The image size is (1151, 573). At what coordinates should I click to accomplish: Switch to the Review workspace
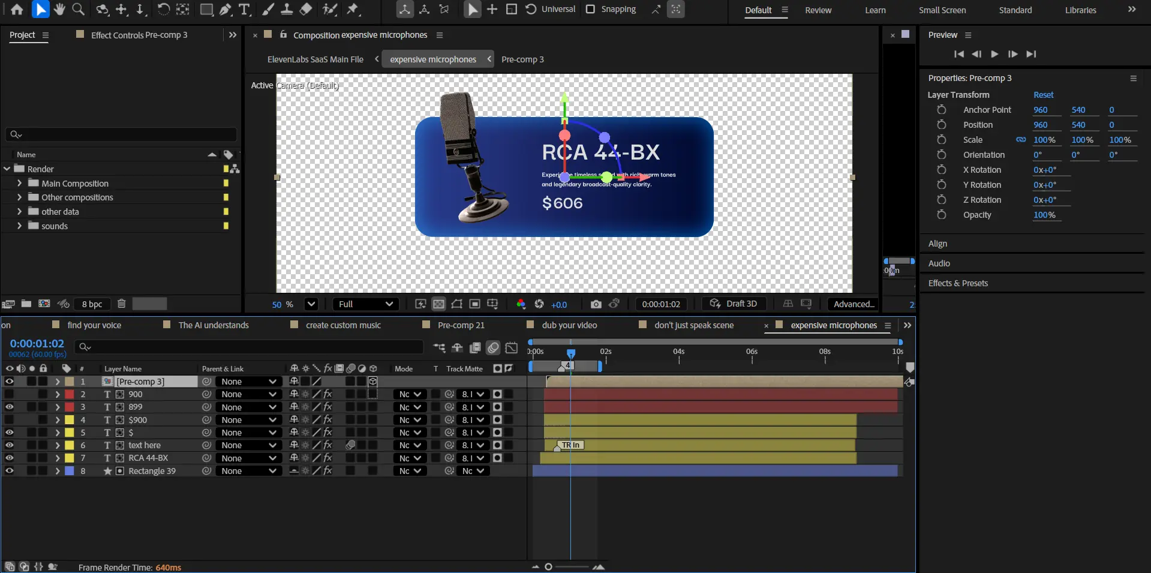coord(818,10)
